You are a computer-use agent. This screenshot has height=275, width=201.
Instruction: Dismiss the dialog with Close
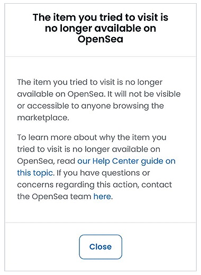tap(100, 247)
